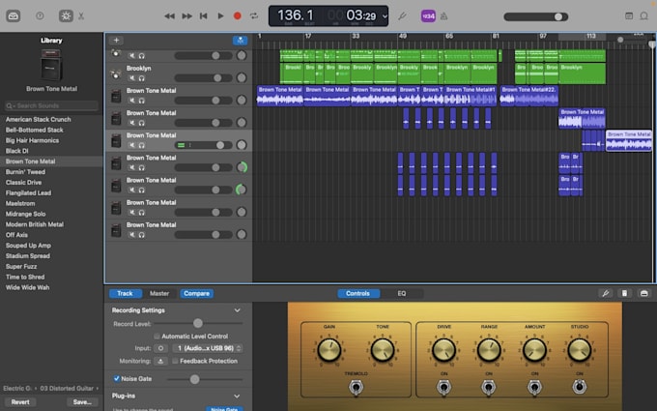Flip the ON switch under DRIVE knob
The height and width of the screenshot is (411, 657).
point(443,388)
